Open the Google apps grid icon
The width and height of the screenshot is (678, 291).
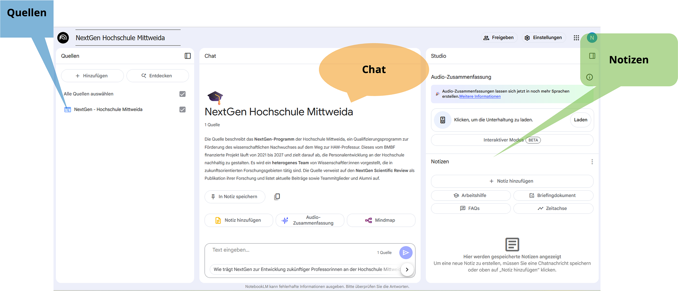tap(576, 38)
